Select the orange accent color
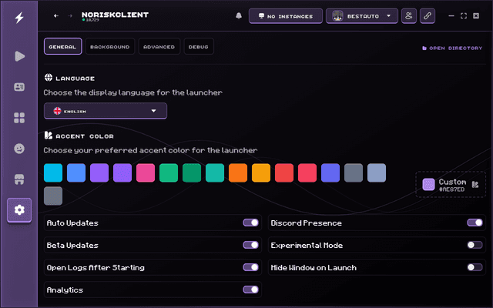The height and width of the screenshot is (308, 493). 238,172
